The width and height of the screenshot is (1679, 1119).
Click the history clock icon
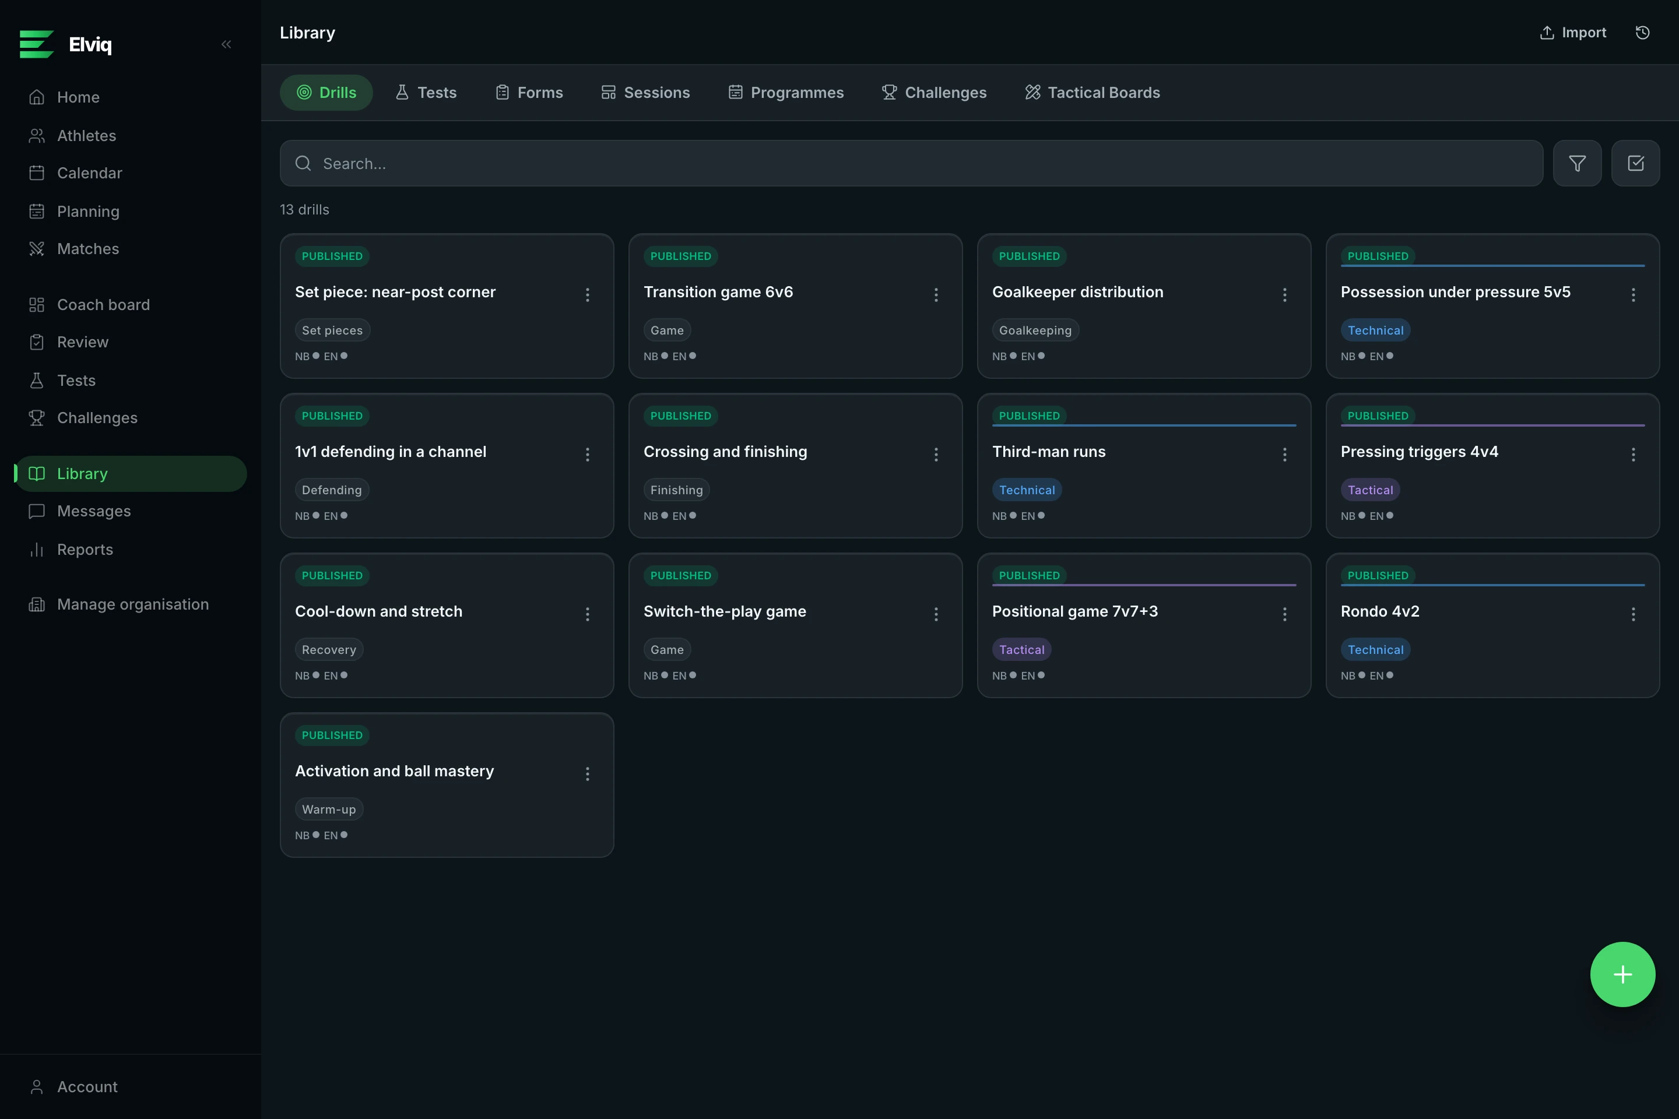1643,33
